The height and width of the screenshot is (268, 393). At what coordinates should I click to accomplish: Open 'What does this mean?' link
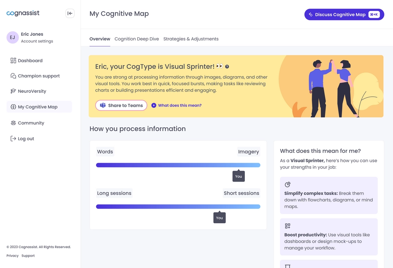[x=180, y=105]
